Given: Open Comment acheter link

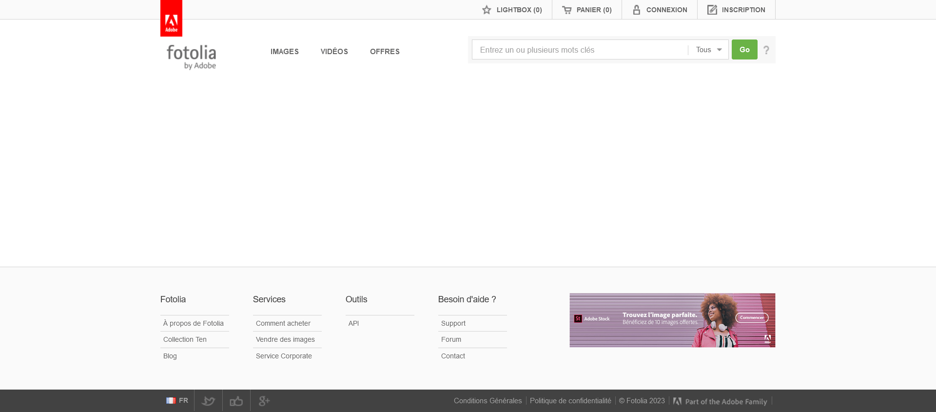Looking at the screenshot, I should pos(283,323).
